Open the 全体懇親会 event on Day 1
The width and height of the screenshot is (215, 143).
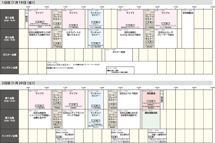point(188,13)
